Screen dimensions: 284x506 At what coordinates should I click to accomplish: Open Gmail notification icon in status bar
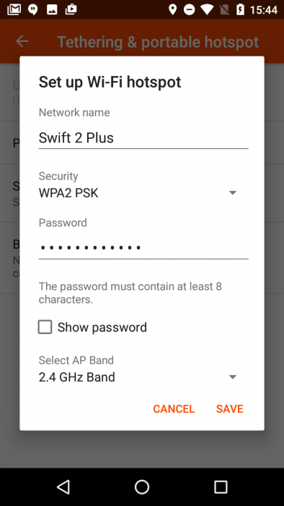[14, 9]
